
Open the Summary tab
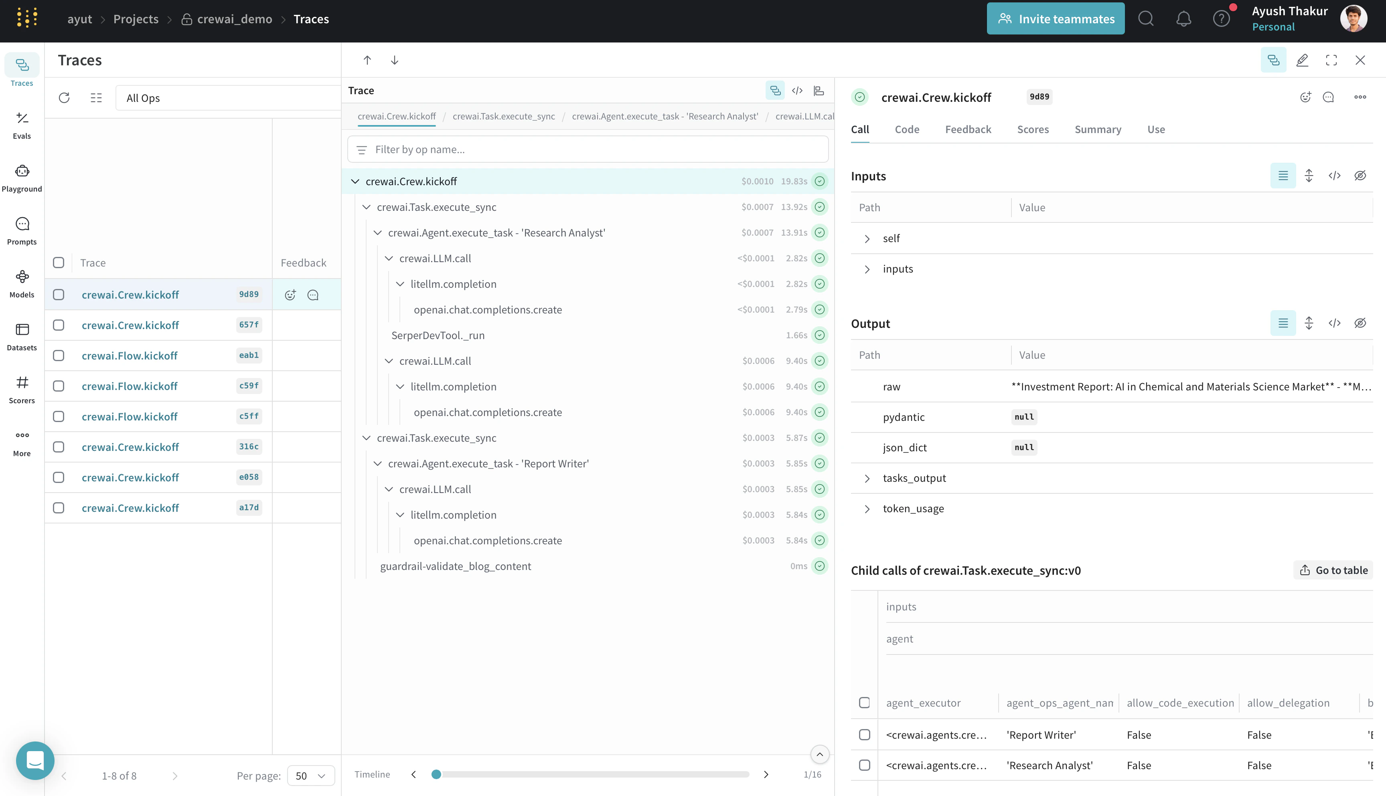1097,129
